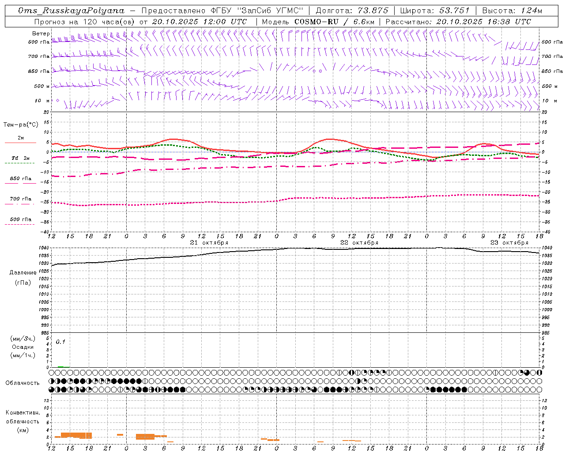Click the "23 октября" date label
Screen dimensions: 565x452
tap(509, 243)
